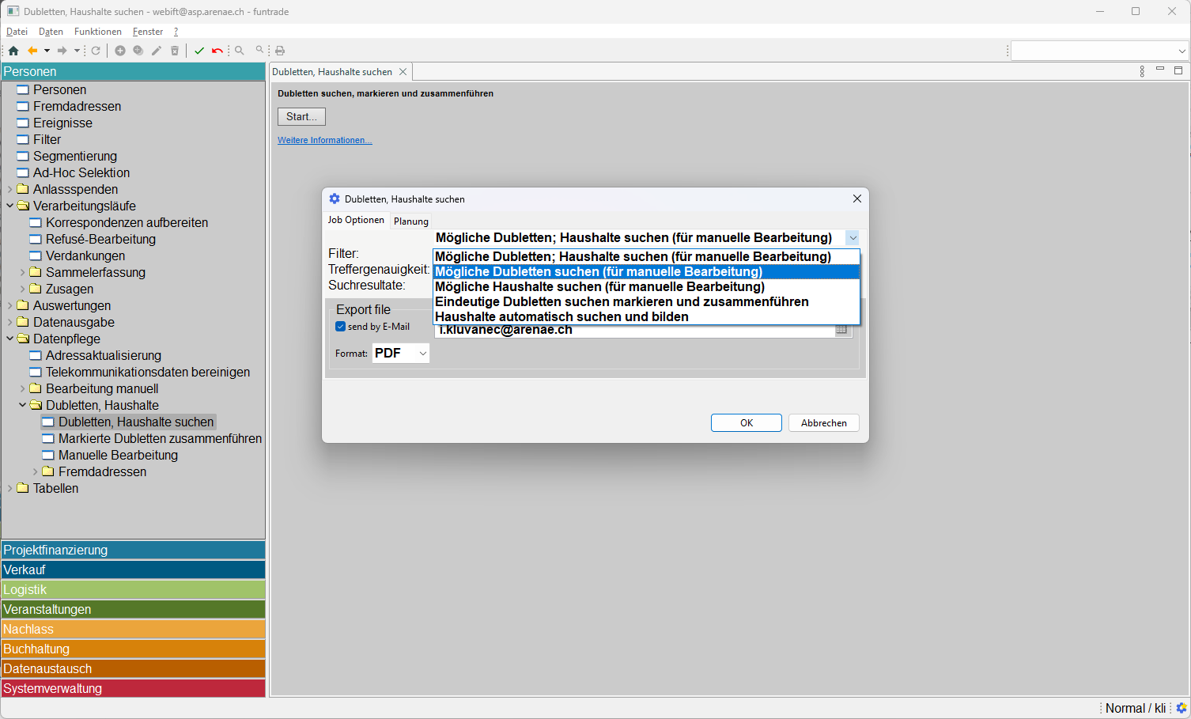Open the Funktionen menu
The width and height of the screenshot is (1191, 719).
click(98, 32)
